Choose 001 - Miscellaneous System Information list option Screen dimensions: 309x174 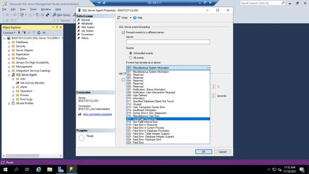tap(168, 72)
